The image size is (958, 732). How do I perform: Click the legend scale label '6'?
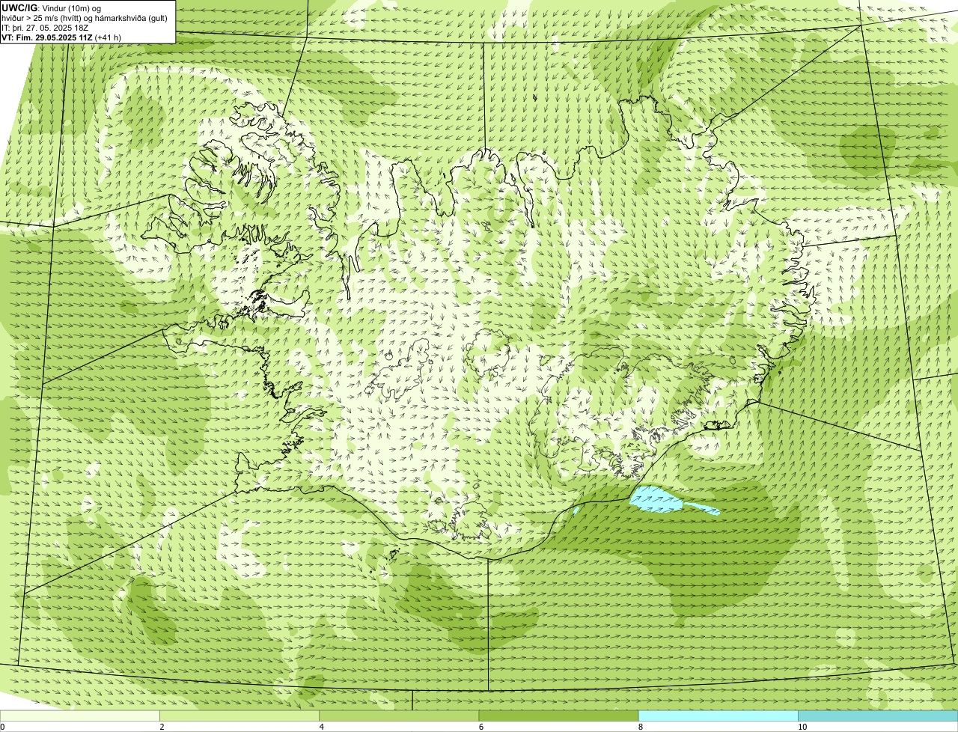(x=481, y=727)
